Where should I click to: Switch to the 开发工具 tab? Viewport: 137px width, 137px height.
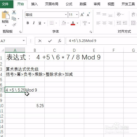click(128, 4)
